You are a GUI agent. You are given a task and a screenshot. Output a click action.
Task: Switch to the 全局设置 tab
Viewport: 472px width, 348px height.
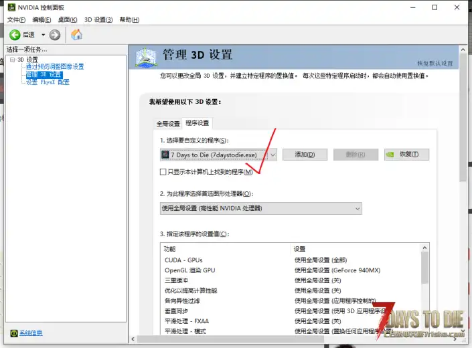(168, 124)
